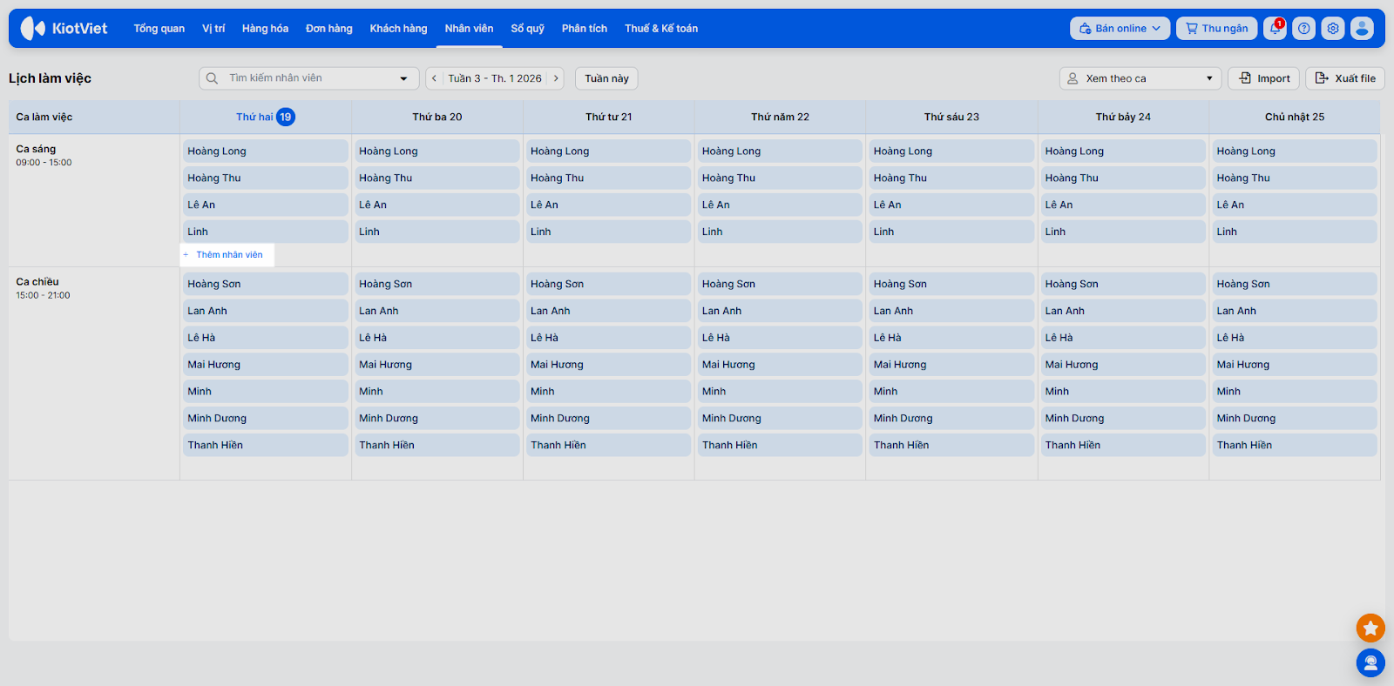1394x686 pixels.
Task: Click Minh on Thứ ba
Action: (x=437, y=393)
